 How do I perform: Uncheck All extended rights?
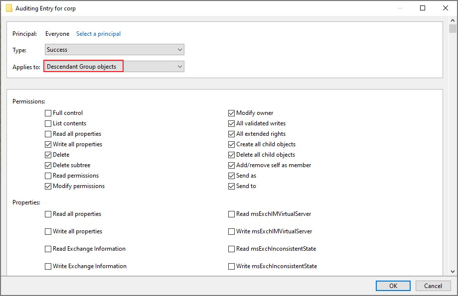[x=231, y=134]
